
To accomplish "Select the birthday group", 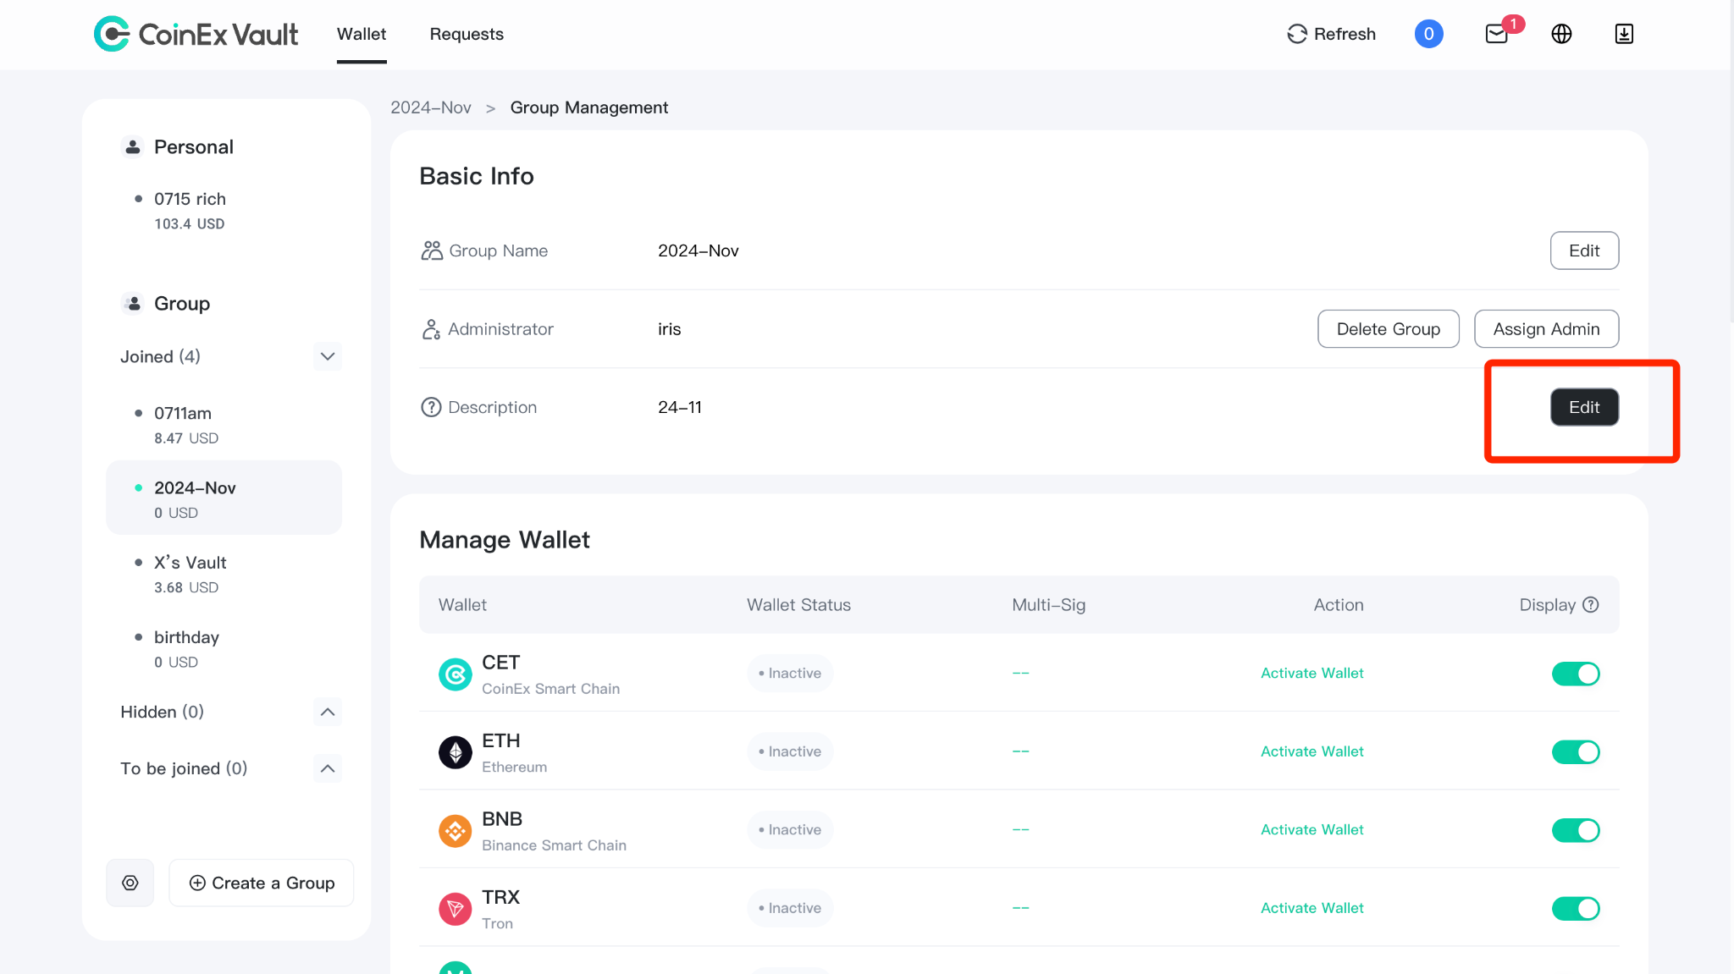I will [224, 648].
